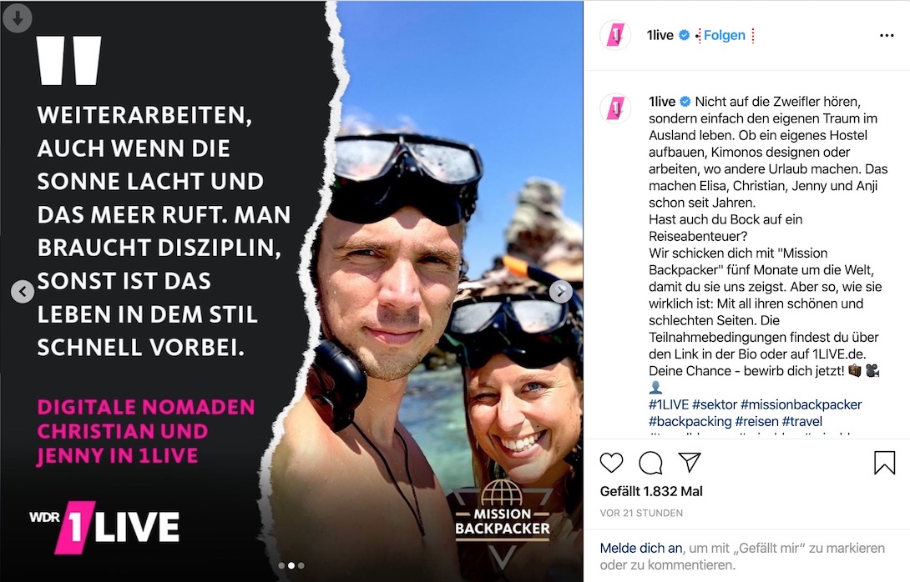Open the three-dot more options menu
910x582 pixels.
pyautogui.click(x=887, y=35)
